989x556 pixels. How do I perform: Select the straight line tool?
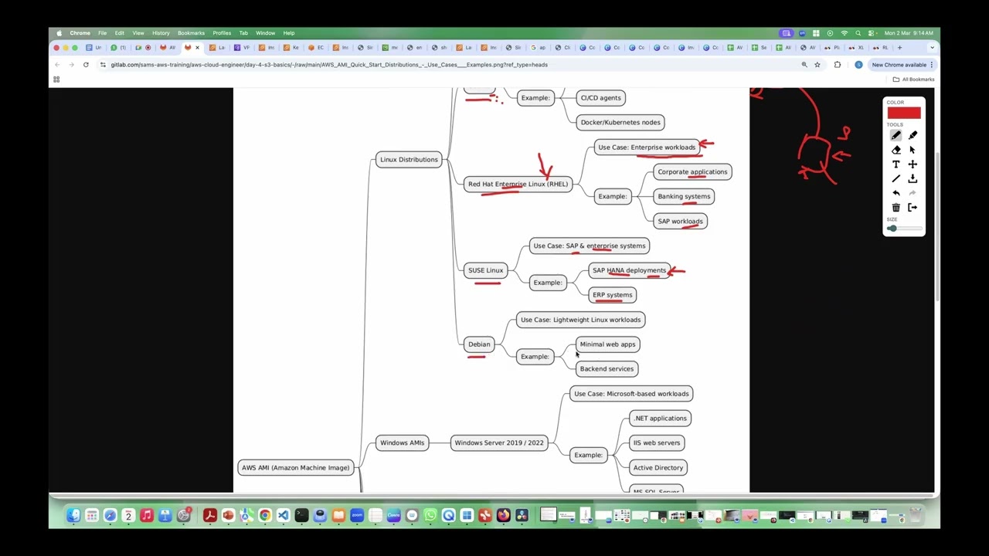click(x=896, y=178)
